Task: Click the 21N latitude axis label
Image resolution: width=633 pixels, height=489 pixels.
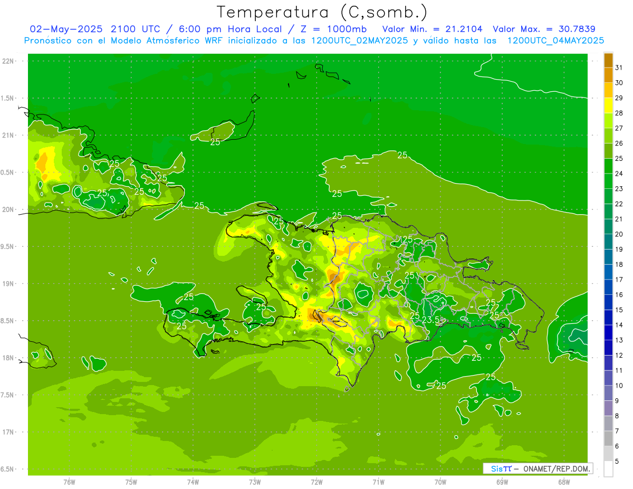Action: point(8,135)
